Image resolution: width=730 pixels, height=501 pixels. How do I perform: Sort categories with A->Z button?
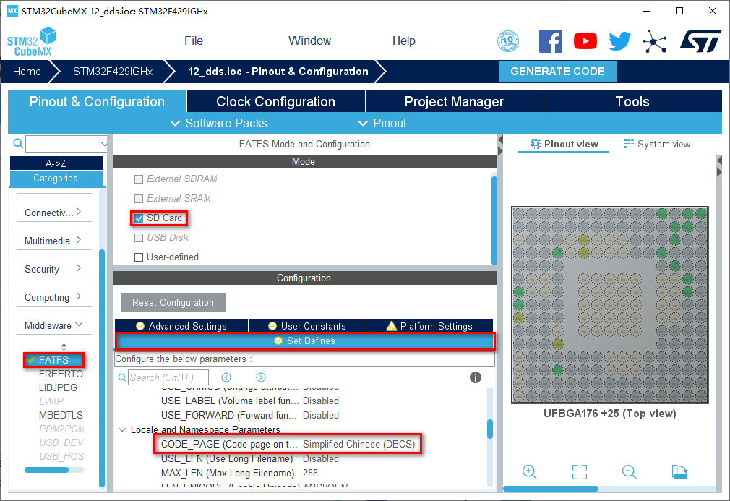pyautogui.click(x=56, y=163)
